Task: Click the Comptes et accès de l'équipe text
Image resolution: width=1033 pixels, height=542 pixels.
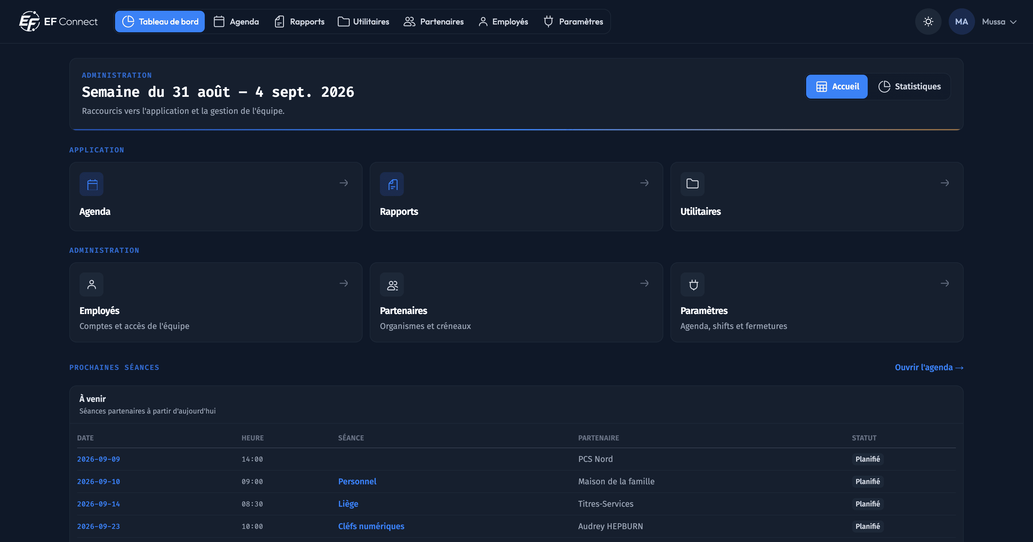Action: click(134, 326)
